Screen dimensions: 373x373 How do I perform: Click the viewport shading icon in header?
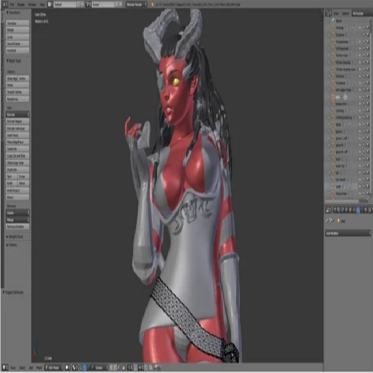tap(68, 367)
